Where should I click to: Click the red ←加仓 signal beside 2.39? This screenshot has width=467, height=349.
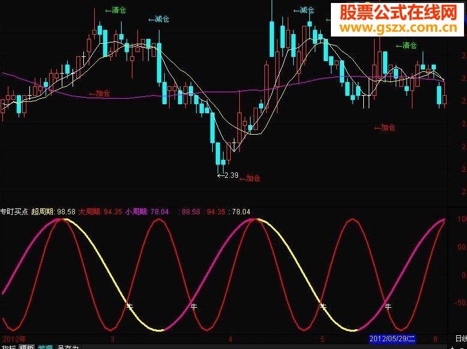(250, 178)
